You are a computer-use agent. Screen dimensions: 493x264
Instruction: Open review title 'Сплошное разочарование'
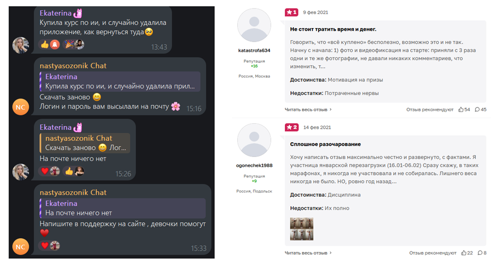(x=326, y=144)
